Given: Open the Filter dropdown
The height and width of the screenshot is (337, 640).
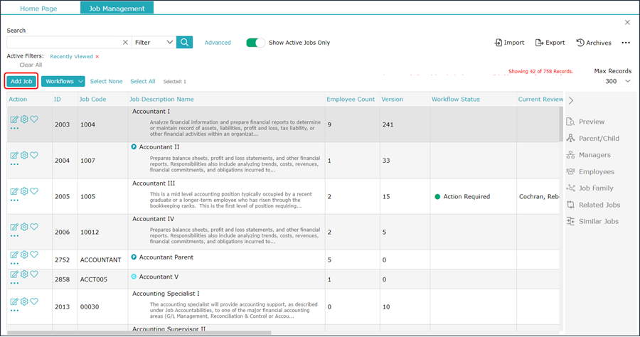Looking at the screenshot, I should (x=154, y=42).
